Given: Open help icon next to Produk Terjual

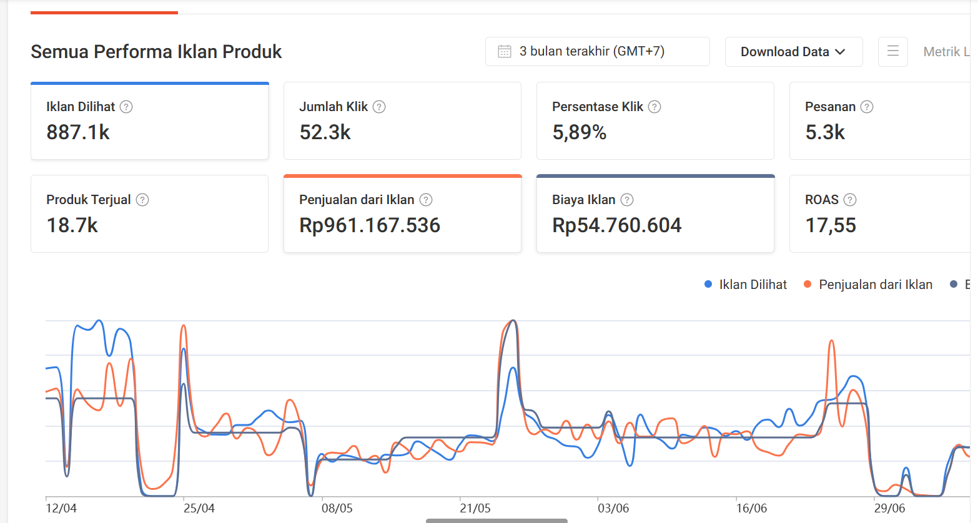Looking at the screenshot, I should pyautogui.click(x=142, y=200).
